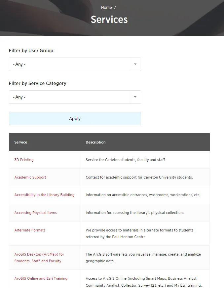
Task: Click the Service Category dropdown arrow
Action: [135, 97]
